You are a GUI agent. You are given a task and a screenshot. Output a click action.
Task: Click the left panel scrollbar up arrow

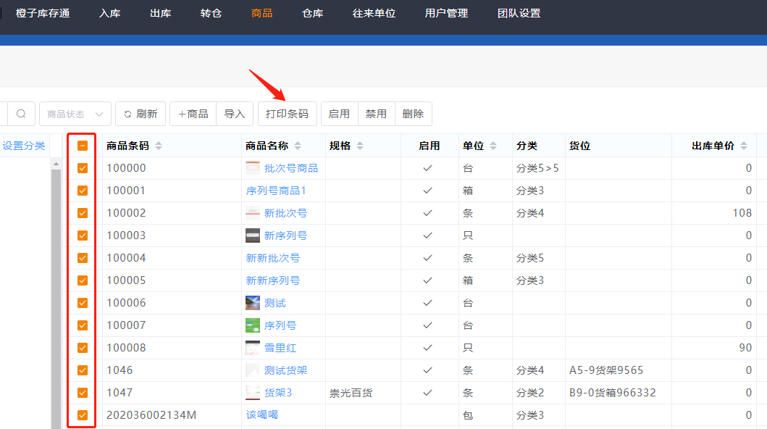point(56,164)
